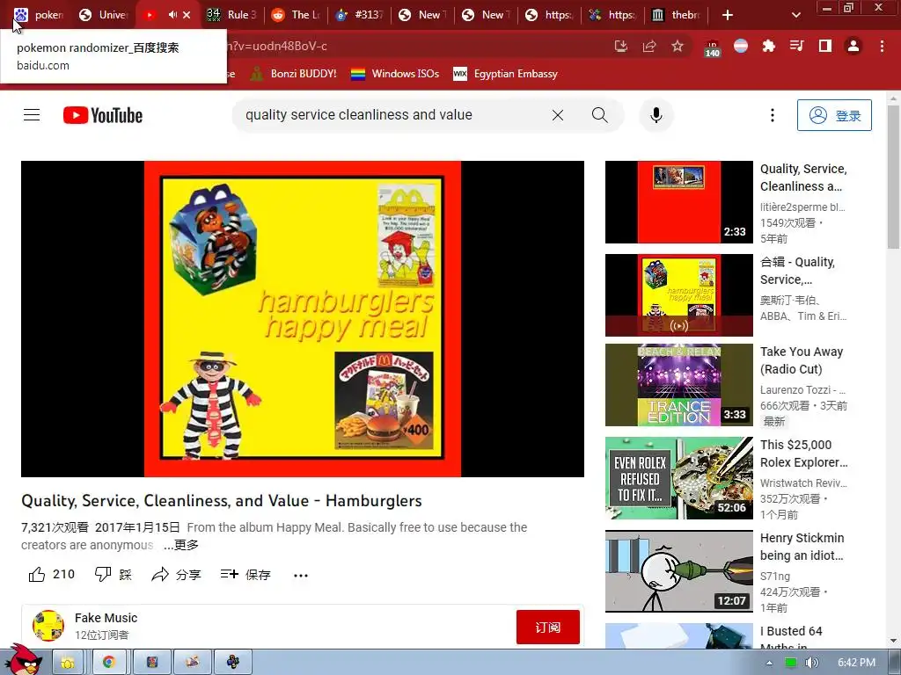Click the install app icon in address bar

(620, 46)
